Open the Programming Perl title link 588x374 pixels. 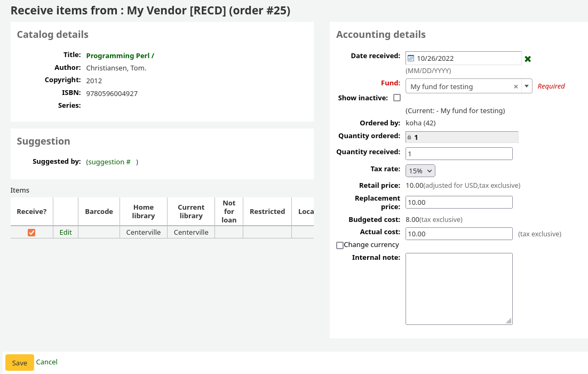click(x=120, y=55)
